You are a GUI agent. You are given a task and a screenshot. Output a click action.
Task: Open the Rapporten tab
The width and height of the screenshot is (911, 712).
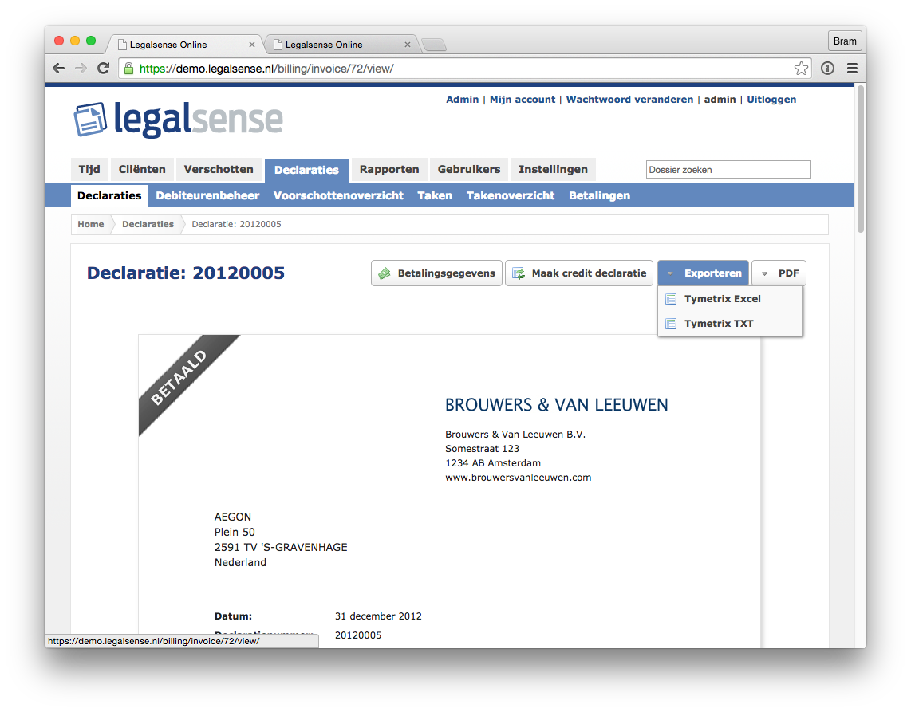388,169
